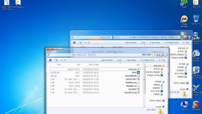The width and height of the screenshot is (202, 114).
Task: Click scroll-down arrow of C&C4 CRK navigation pane
Action: point(144,106)
